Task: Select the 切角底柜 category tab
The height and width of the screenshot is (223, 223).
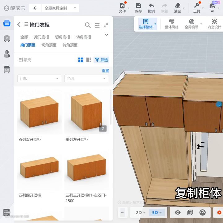Action: tap(63, 37)
